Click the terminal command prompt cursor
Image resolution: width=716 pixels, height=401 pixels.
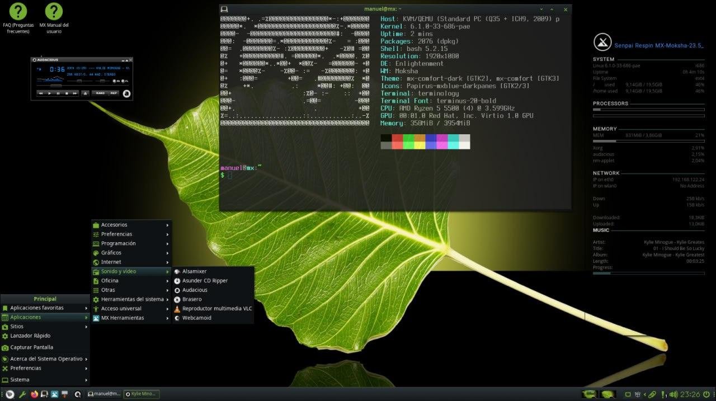(229, 175)
